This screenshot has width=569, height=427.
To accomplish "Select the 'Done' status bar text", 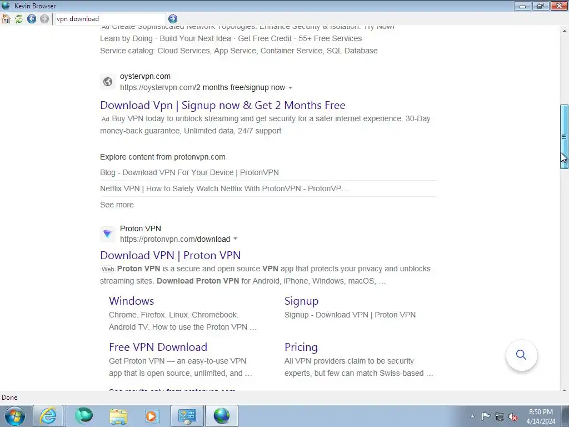I will pos(9,398).
